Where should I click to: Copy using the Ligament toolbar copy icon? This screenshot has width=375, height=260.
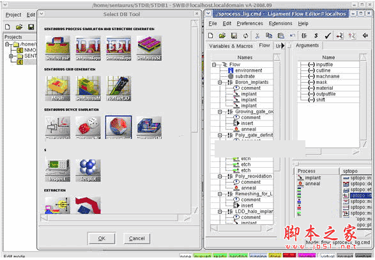[269, 36]
